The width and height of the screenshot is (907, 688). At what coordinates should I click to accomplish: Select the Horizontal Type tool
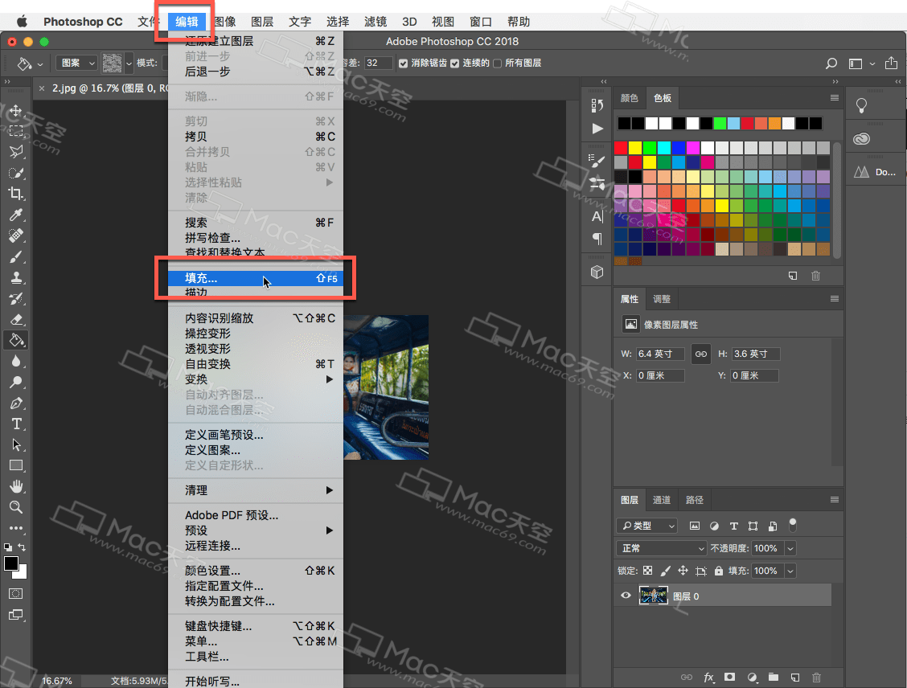(x=16, y=424)
